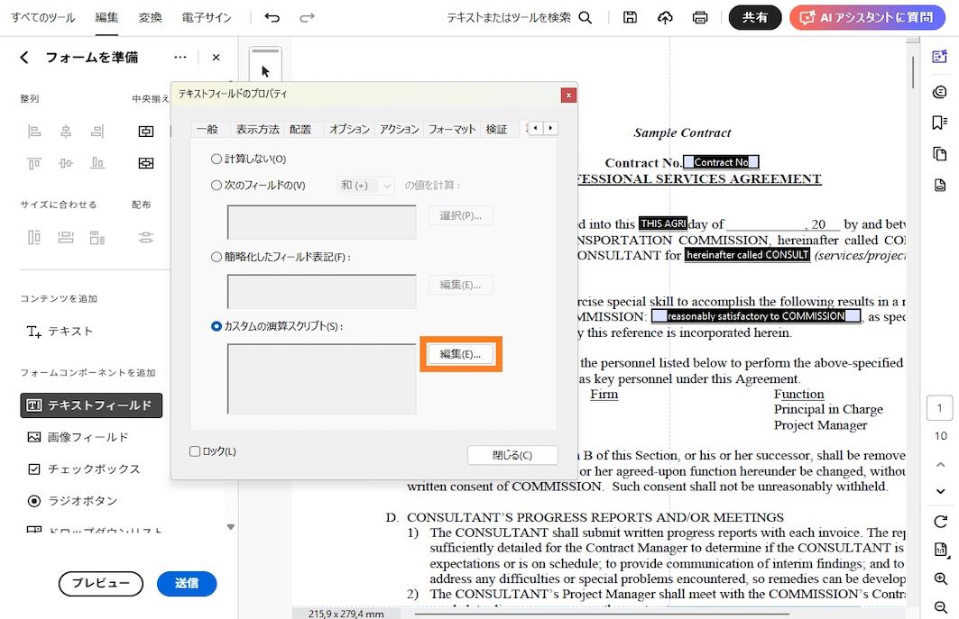Click the プレビュー button

(100, 584)
